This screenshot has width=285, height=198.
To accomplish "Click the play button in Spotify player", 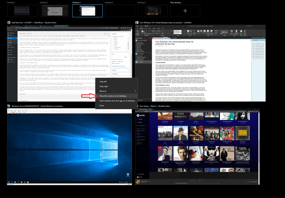I will (197, 181).
